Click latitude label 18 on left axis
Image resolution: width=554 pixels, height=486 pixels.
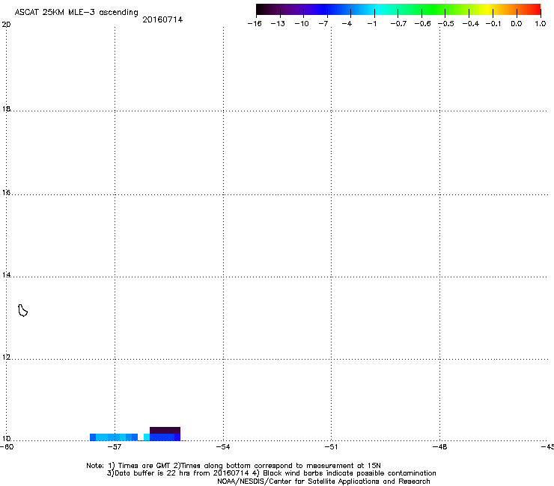pos(6,109)
